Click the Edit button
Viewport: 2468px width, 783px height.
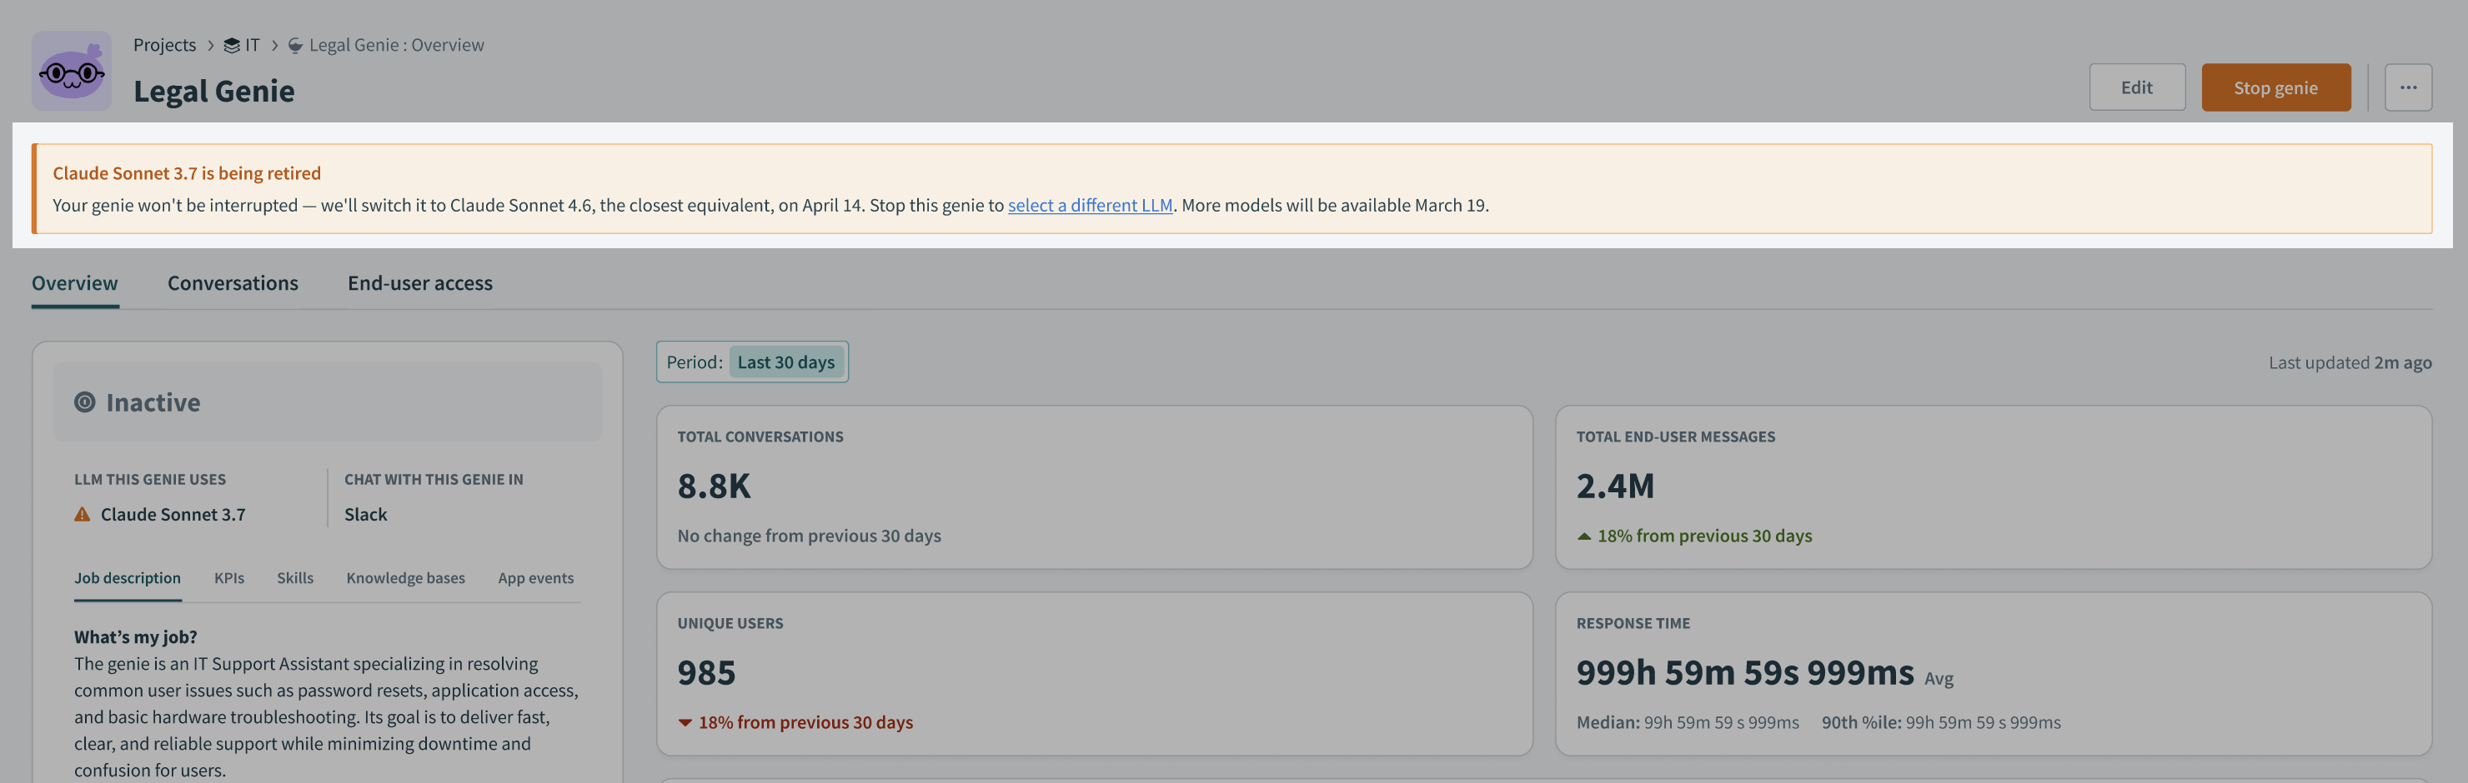(2136, 87)
